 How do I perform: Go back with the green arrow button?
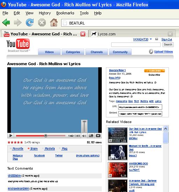[x=6, y=23]
